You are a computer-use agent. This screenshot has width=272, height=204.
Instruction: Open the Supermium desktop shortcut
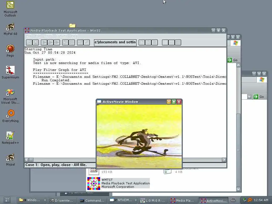pyautogui.click(x=10, y=73)
